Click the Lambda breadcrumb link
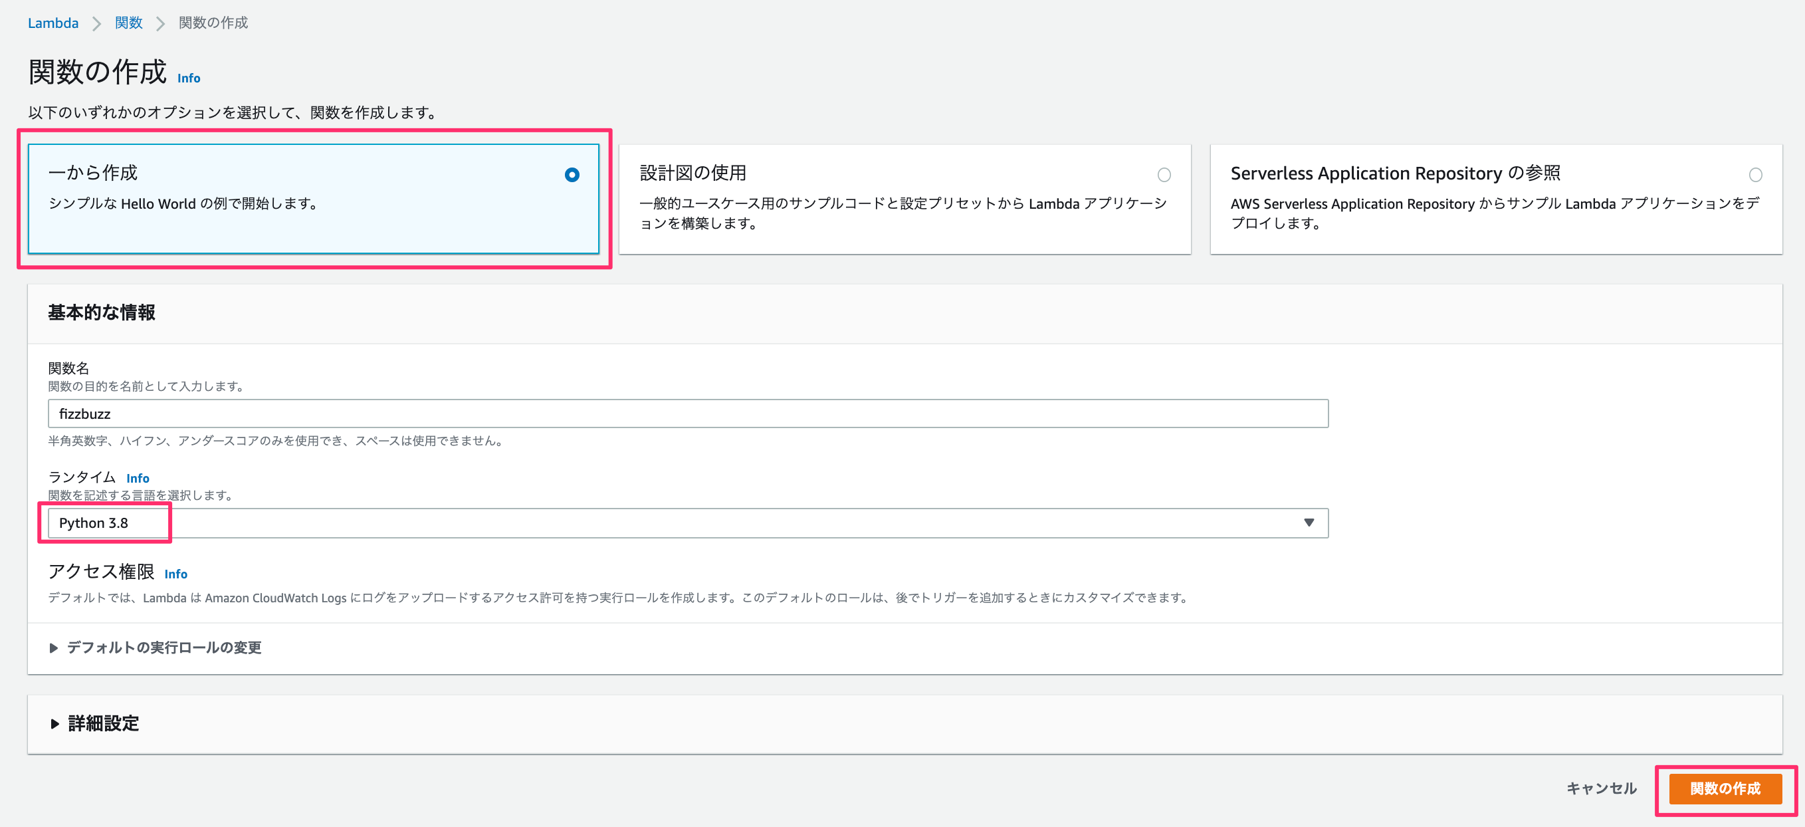 [x=53, y=23]
